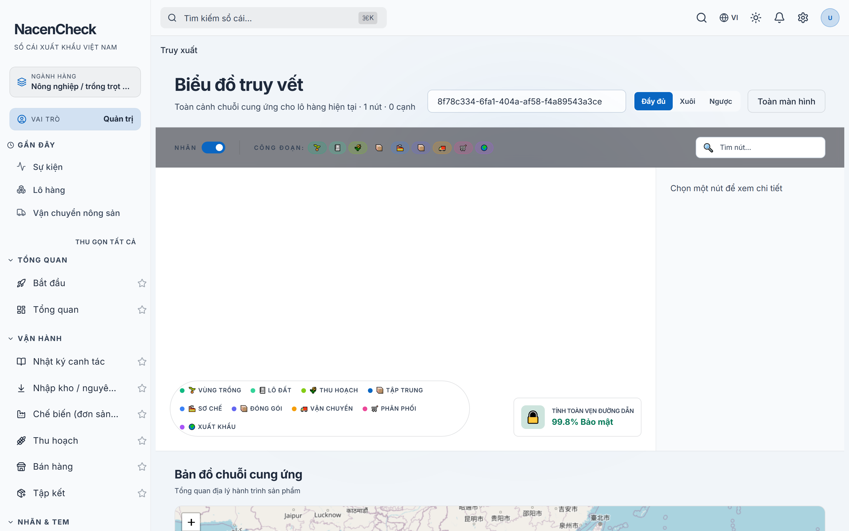This screenshot has width=849, height=531.
Task: Click the map zoom in plus button
Action: click(x=191, y=522)
